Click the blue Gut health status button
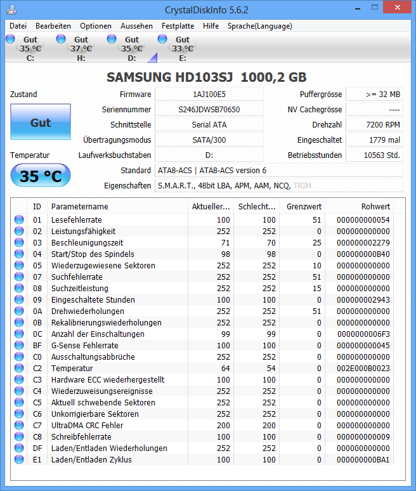Image resolution: width=416 pixels, height=491 pixels. 41,122
